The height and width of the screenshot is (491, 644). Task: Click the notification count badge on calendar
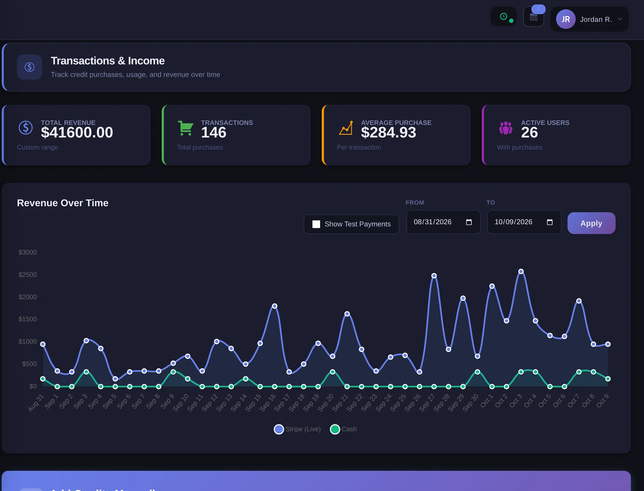tap(538, 9)
